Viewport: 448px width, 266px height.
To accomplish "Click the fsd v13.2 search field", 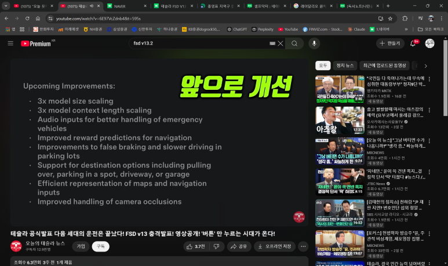I will tap(200, 43).
